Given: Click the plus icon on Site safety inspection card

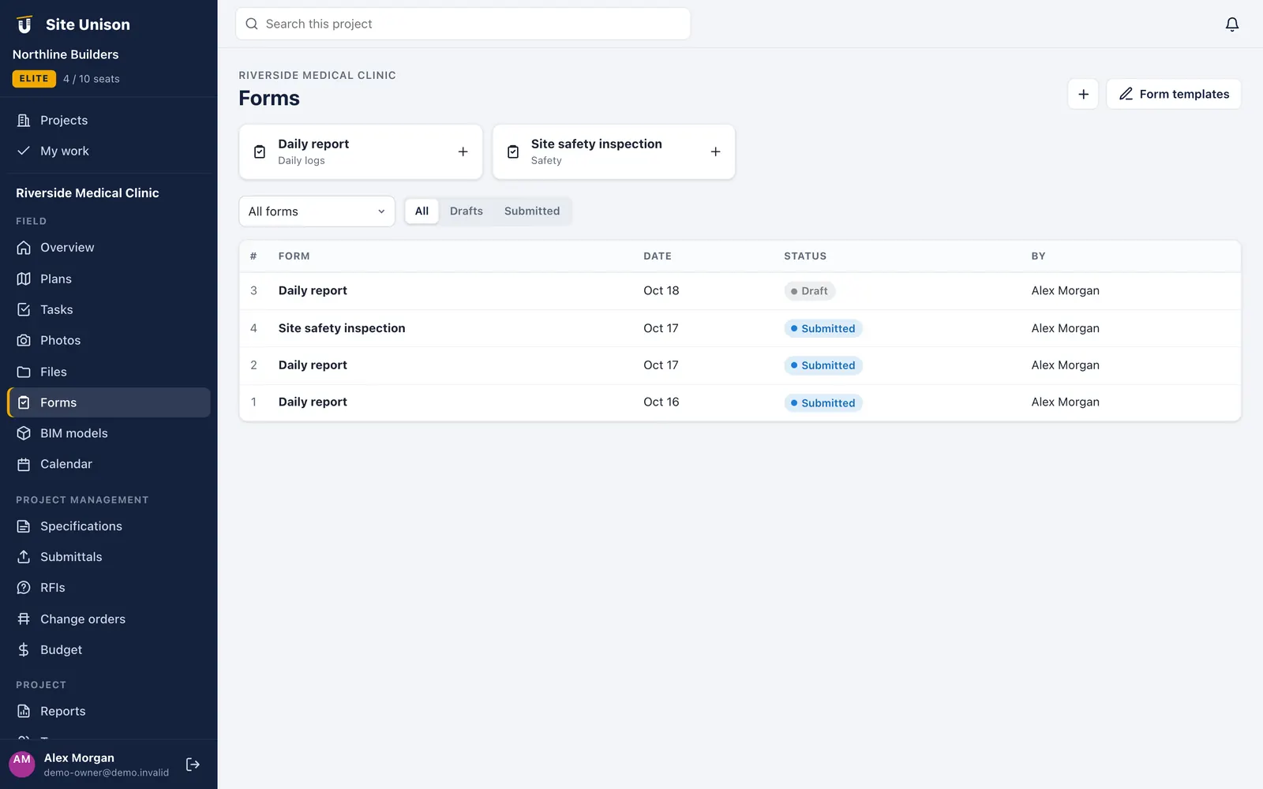Looking at the screenshot, I should coord(715,151).
